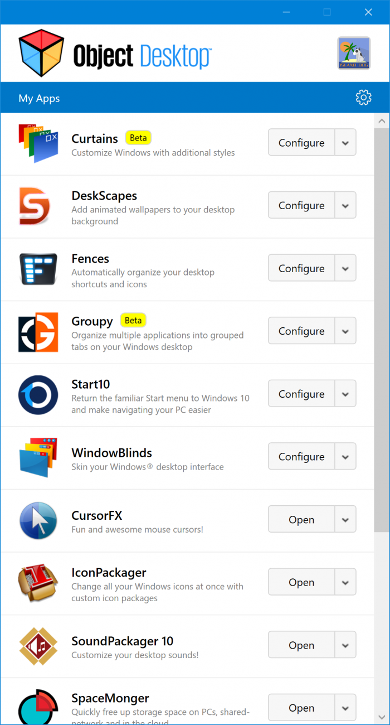This screenshot has height=725, width=390.
Task: Configure Groupy
Action: pyautogui.click(x=301, y=331)
